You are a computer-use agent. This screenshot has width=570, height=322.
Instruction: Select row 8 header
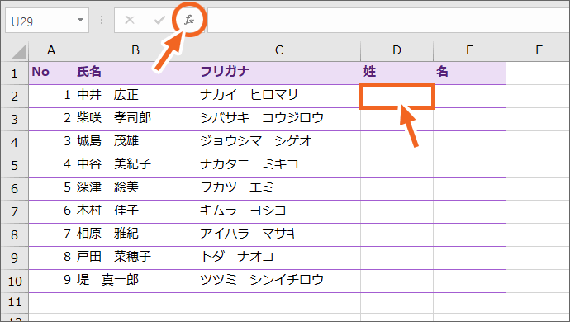[15, 234]
